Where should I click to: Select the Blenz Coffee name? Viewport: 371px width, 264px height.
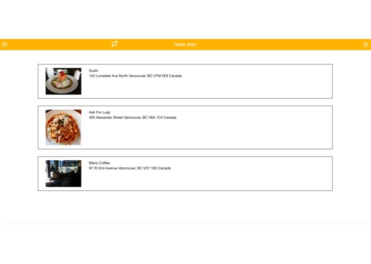pyautogui.click(x=99, y=163)
